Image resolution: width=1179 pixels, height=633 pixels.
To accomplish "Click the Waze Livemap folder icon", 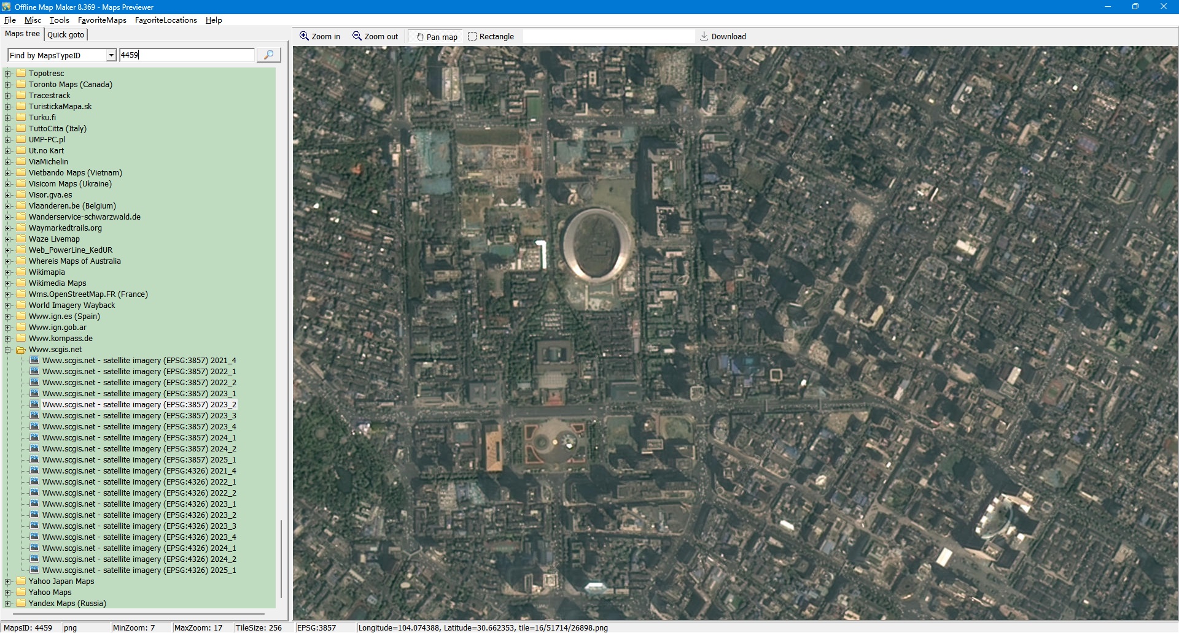I will point(21,239).
